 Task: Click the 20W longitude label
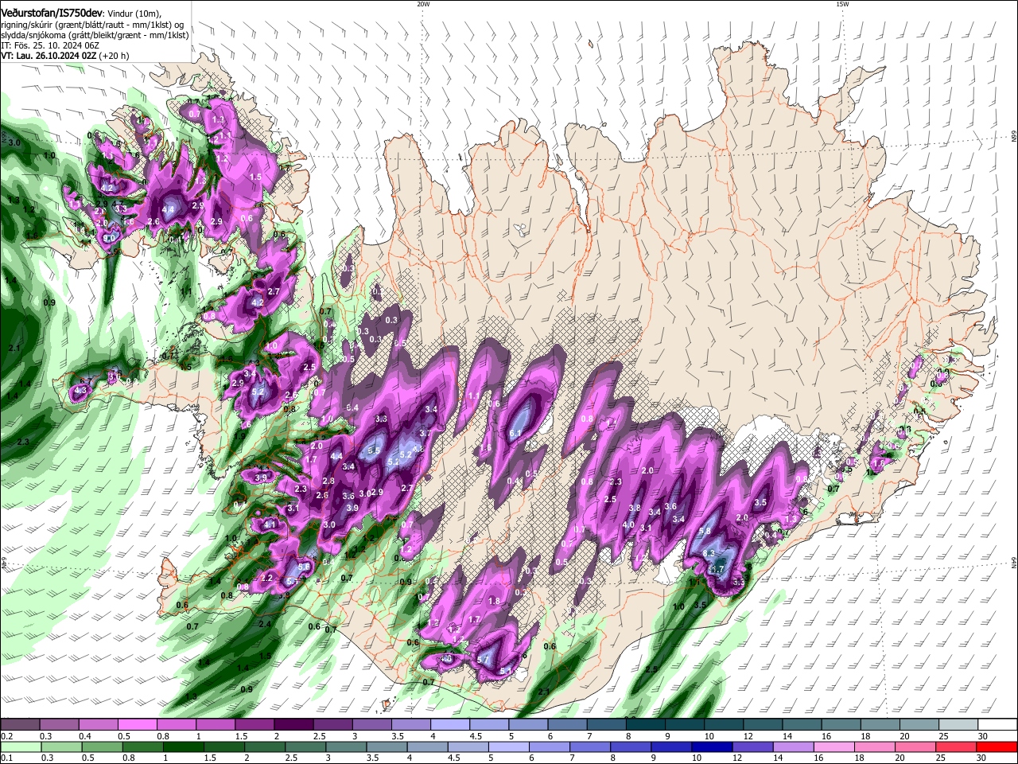423,3
